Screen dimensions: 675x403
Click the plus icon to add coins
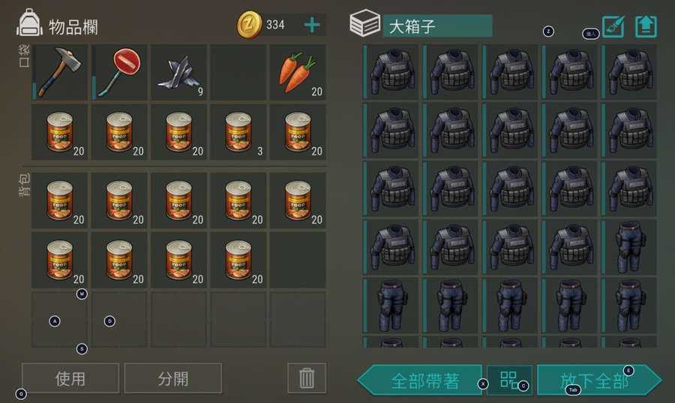312,25
